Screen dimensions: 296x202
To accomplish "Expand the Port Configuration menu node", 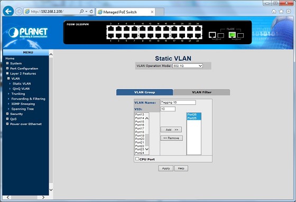I will 7,68.
